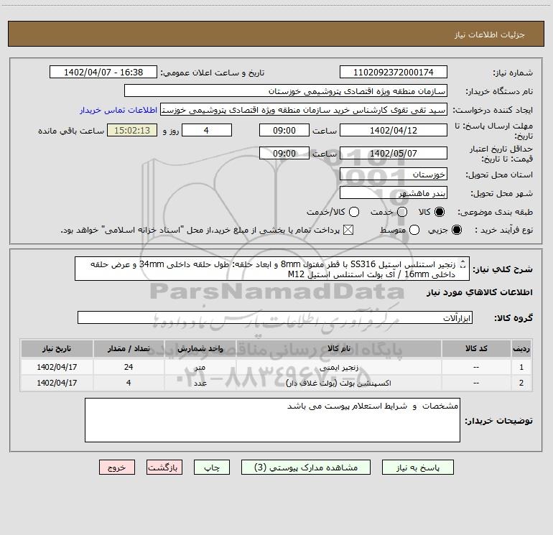
Task: Click the کد کالا column header
Action: click(476, 349)
